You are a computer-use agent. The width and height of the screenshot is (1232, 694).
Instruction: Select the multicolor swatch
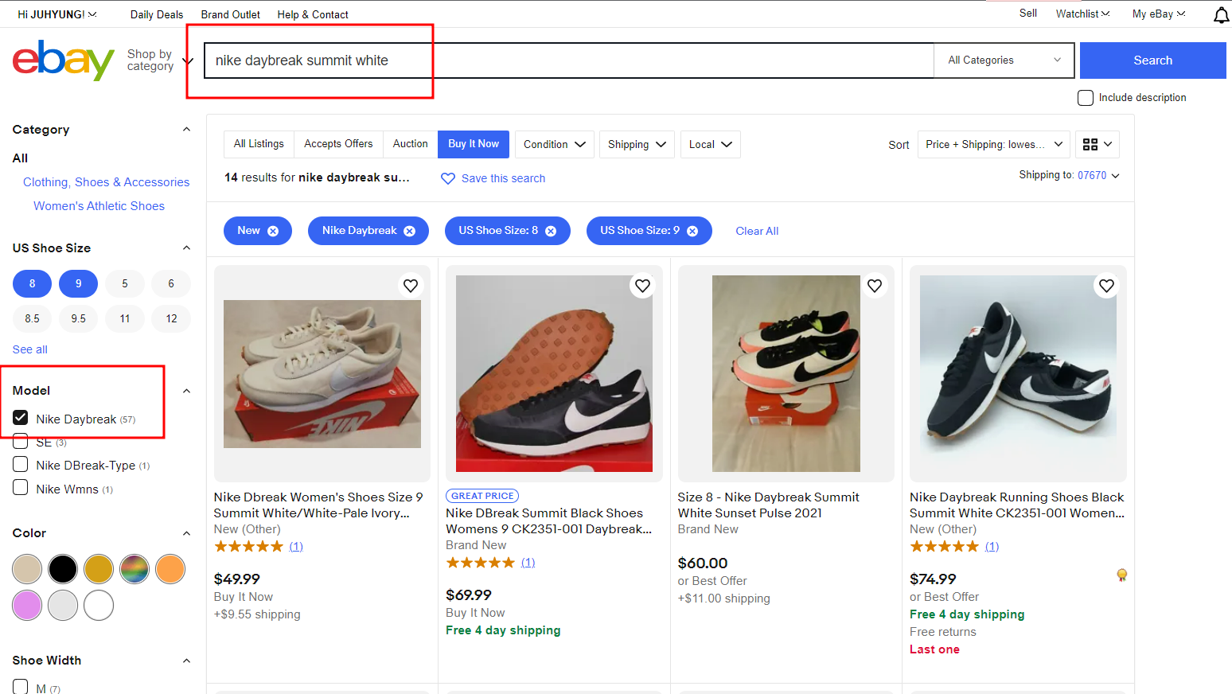[x=135, y=569]
